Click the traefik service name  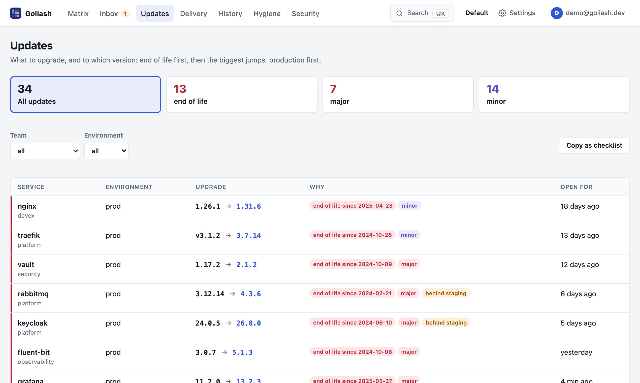tap(29, 235)
